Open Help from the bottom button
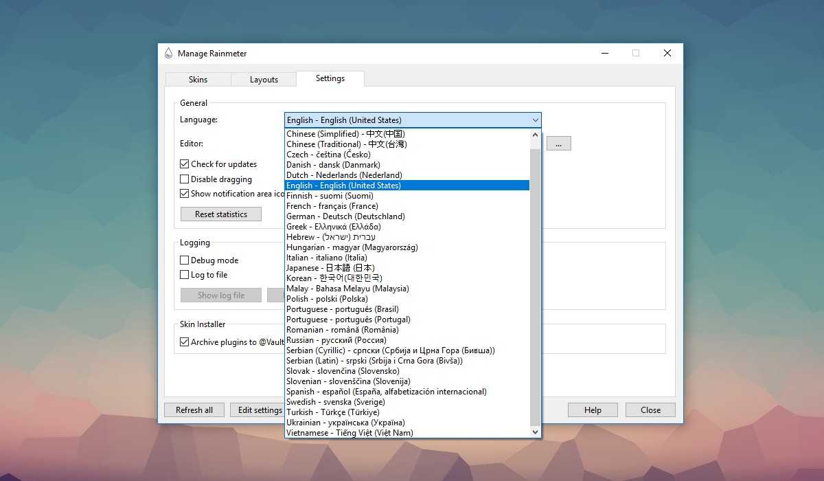 tap(593, 410)
